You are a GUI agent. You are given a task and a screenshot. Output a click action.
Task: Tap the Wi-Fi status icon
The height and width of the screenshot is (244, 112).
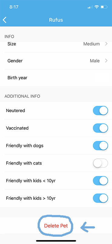tap(97, 7)
